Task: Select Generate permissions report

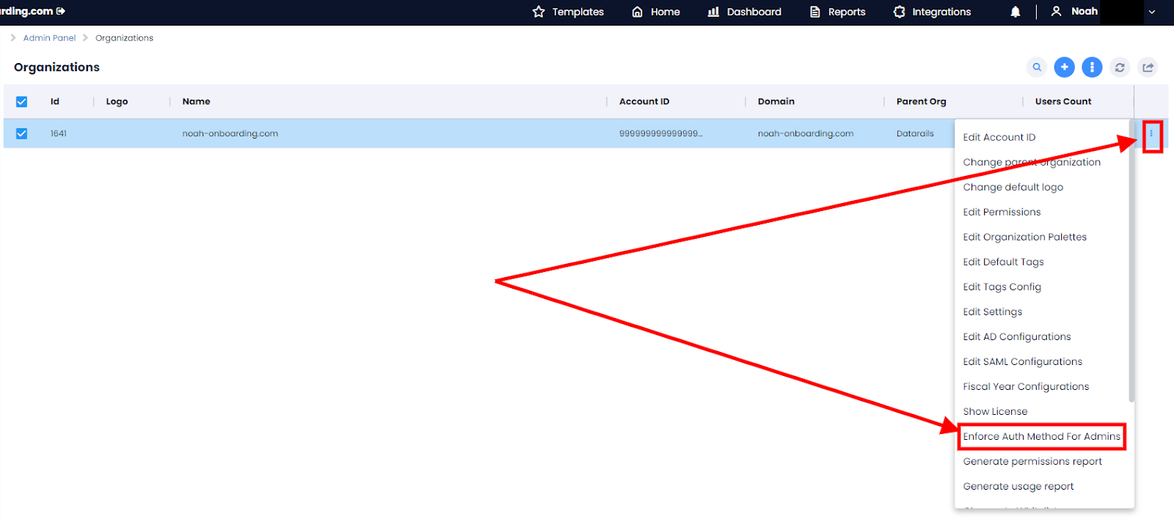Action: [x=1032, y=461]
